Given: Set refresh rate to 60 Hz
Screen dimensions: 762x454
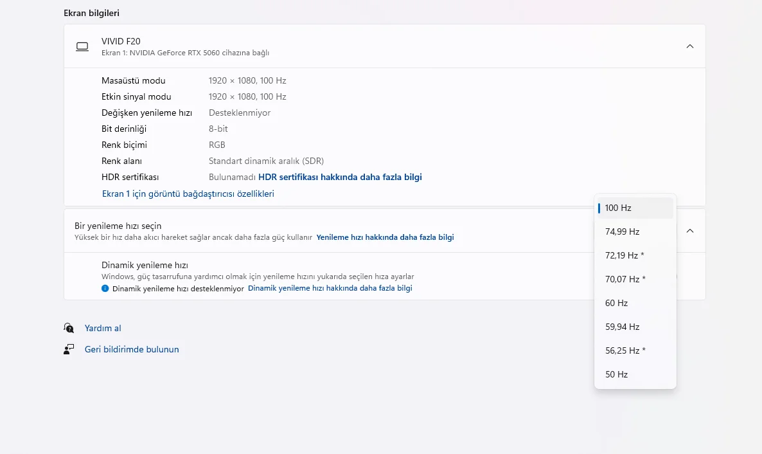Looking at the screenshot, I should pyautogui.click(x=635, y=303).
